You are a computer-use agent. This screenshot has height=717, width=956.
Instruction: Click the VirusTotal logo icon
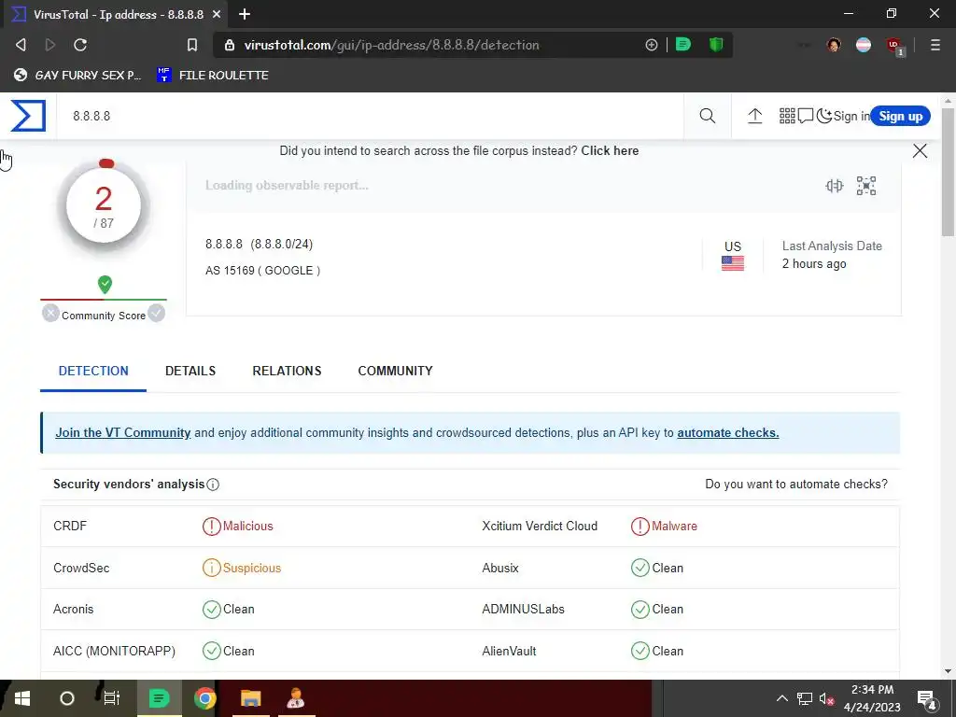[x=28, y=116]
